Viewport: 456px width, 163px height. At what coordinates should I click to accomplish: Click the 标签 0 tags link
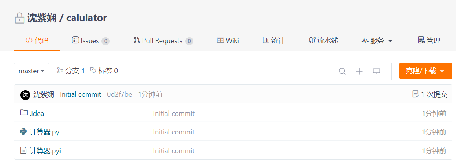(x=104, y=71)
